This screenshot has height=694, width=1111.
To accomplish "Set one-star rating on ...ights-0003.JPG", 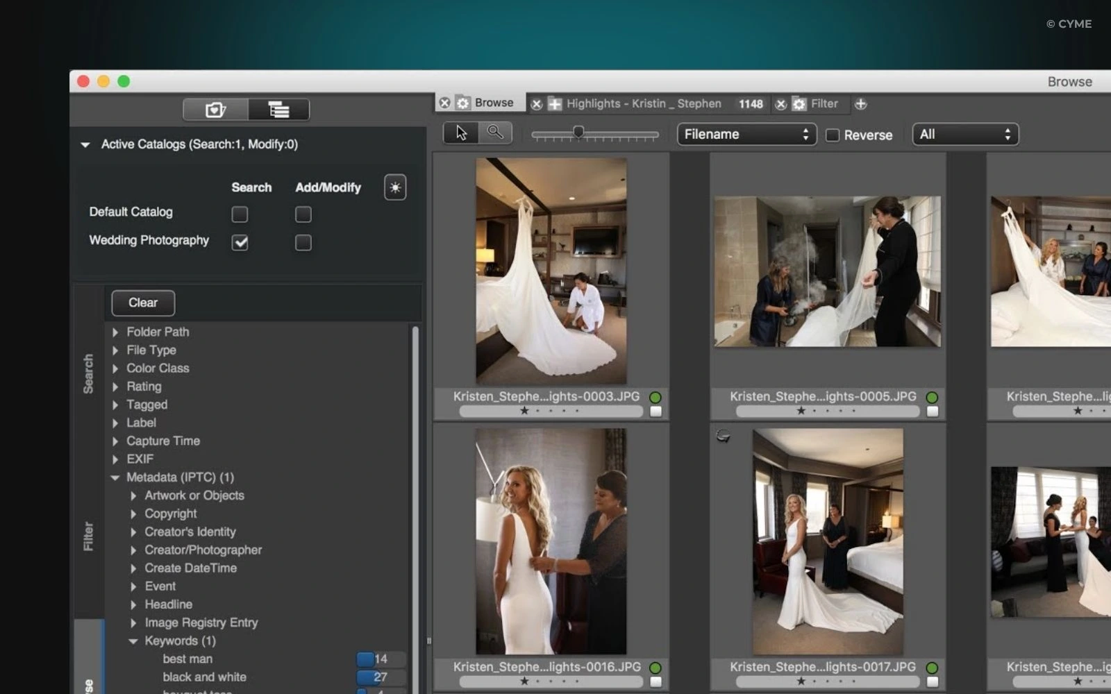I will click(x=524, y=411).
